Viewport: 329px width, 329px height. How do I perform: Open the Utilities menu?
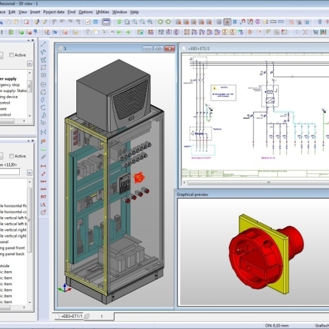tap(103, 12)
